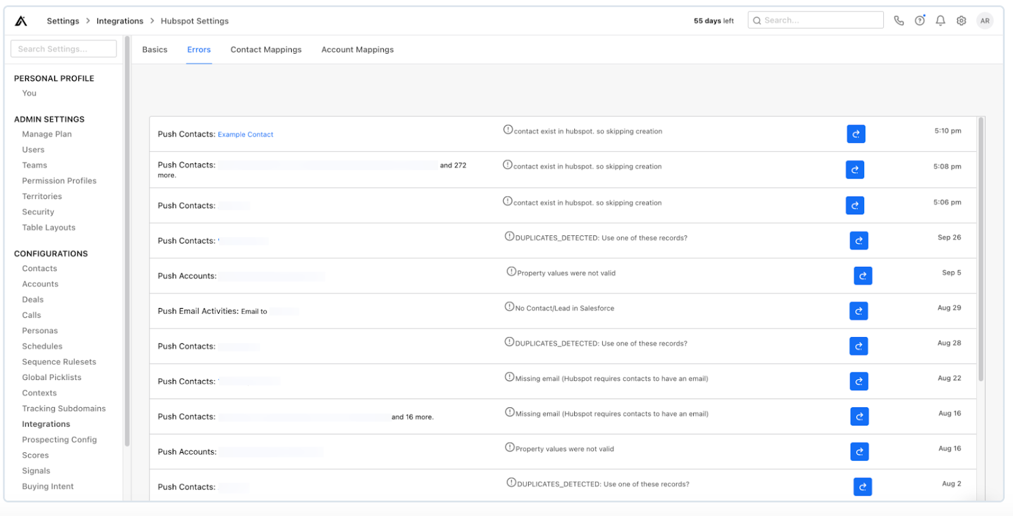The height and width of the screenshot is (516, 1013).
Task: Click the Search Settings field
Action: pyautogui.click(x=63, y=49)
